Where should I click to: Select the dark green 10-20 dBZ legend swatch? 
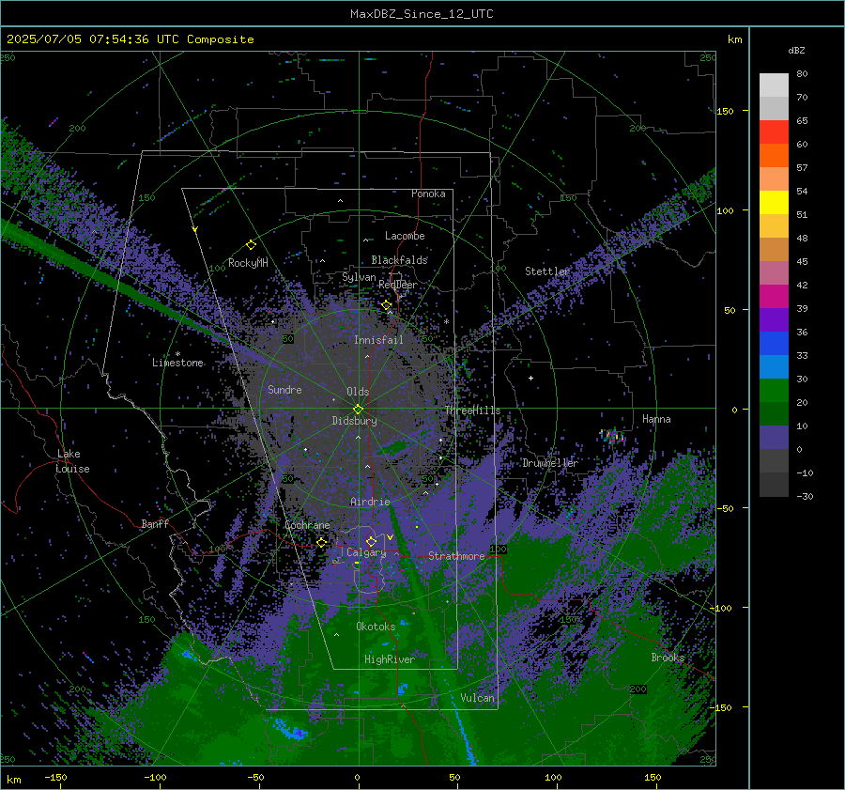(x=774, y=414)
